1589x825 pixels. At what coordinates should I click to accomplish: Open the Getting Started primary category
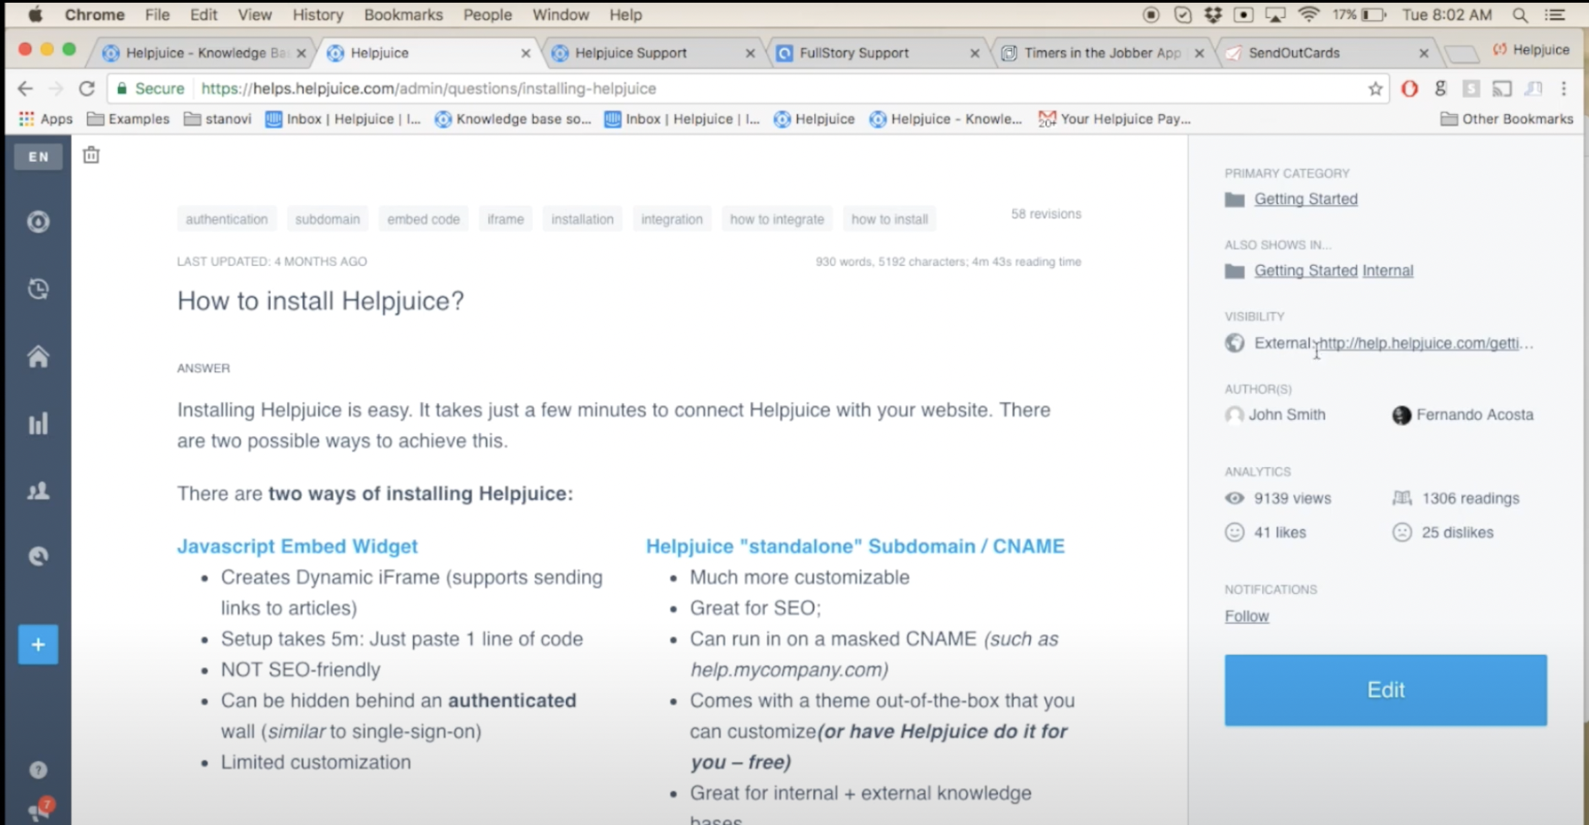coord(1305,199)
